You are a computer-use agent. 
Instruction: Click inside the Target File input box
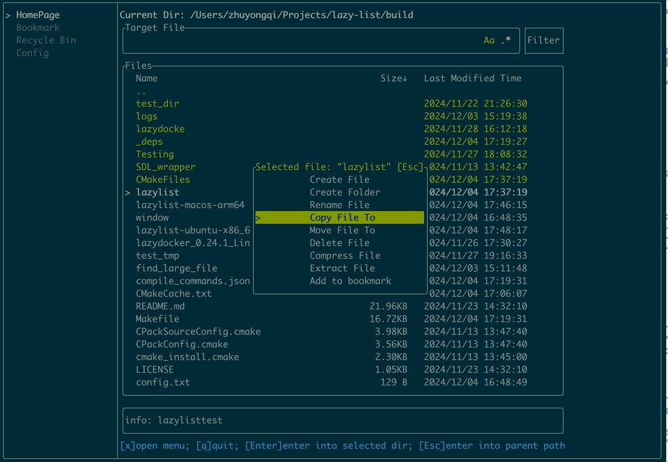click(302, 40)
